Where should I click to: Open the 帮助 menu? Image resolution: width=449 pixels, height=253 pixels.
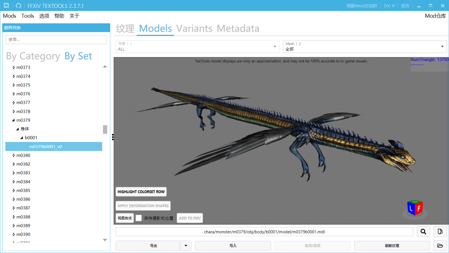pyautogui.click(x=59, y=16)
